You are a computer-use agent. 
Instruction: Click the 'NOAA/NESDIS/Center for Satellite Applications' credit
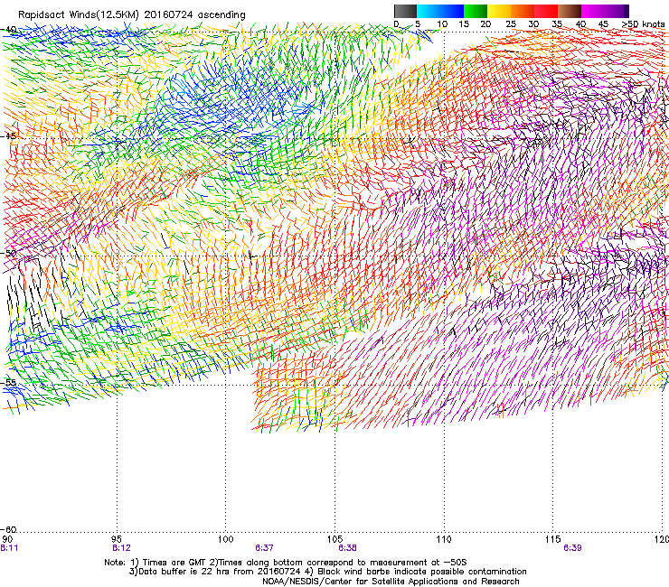[361, 582]
